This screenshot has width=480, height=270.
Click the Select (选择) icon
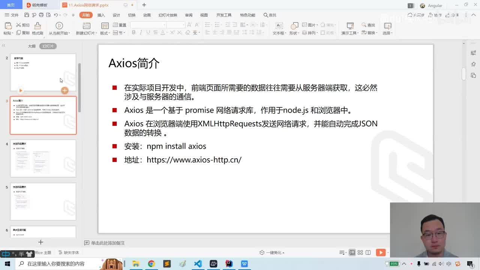pos(388,25)
